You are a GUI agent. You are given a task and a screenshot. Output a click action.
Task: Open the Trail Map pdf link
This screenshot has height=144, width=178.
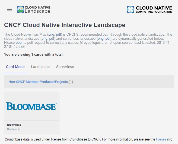[x=59, y=35]
